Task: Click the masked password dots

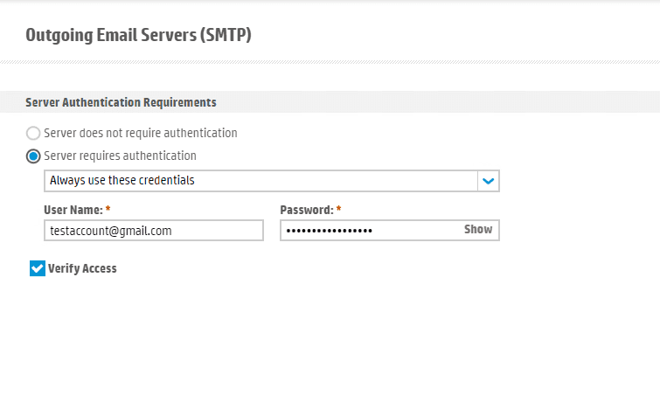Action: tap(329, 231)
